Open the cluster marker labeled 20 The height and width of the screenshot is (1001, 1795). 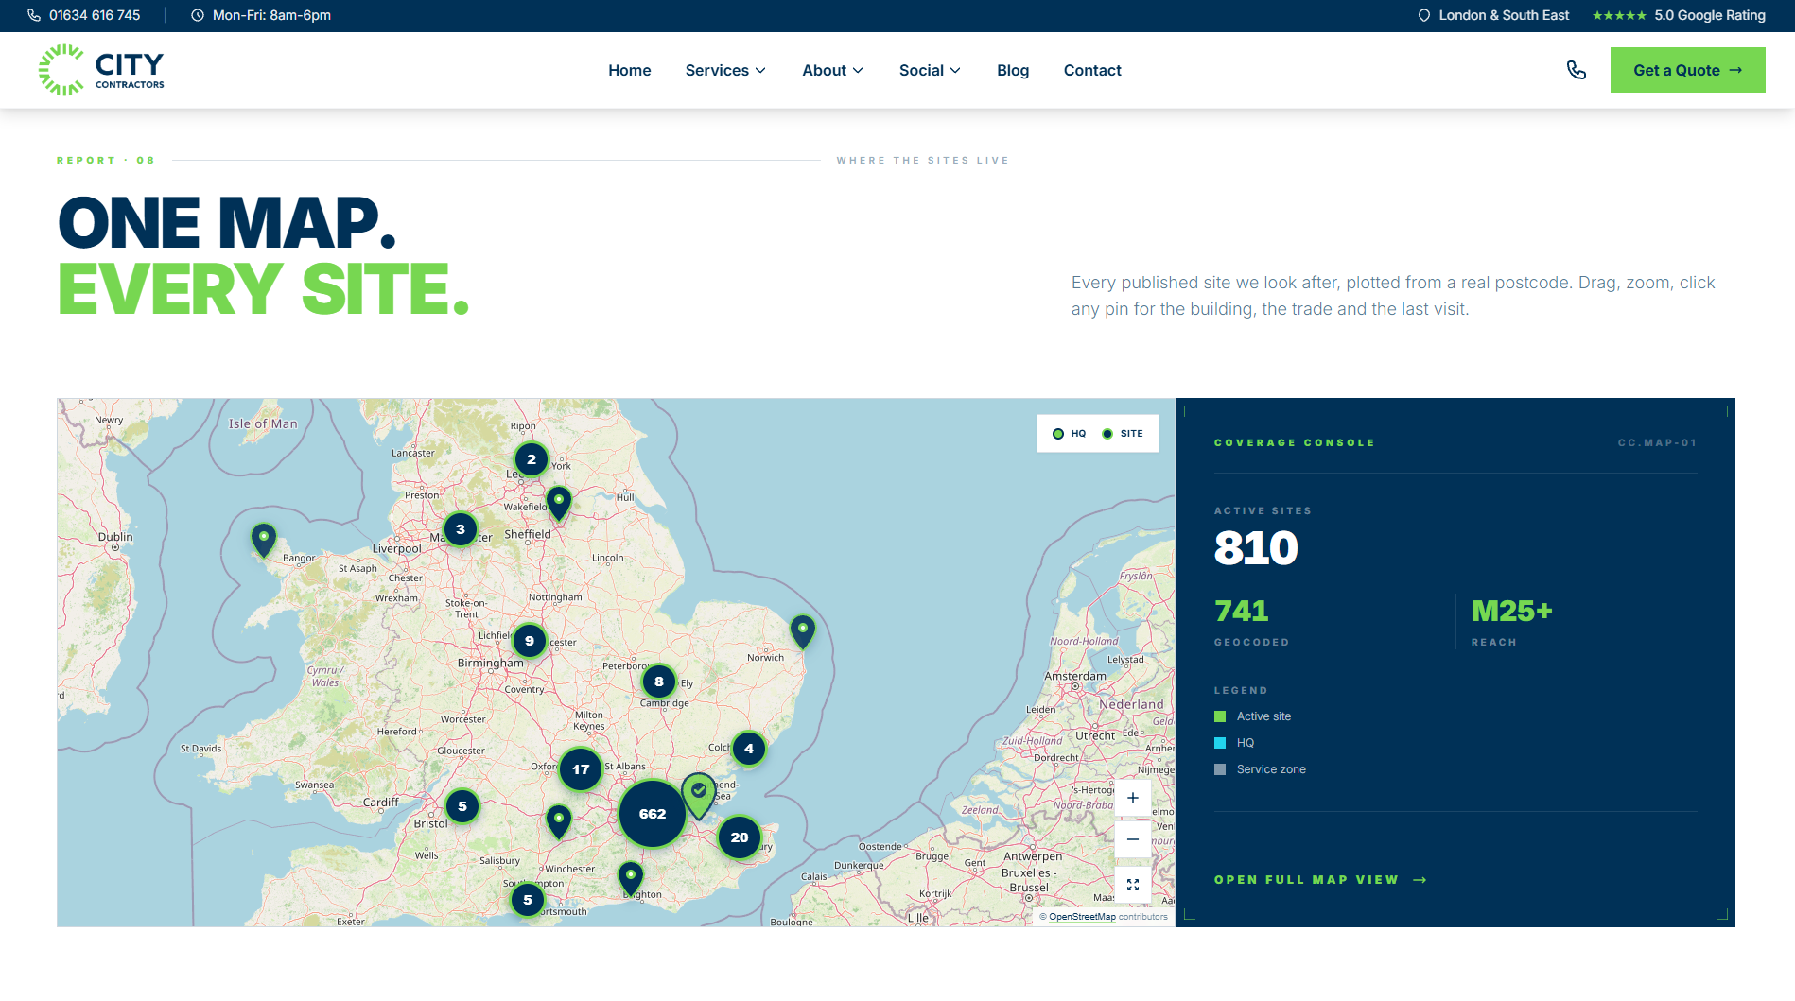coord(740,837)
